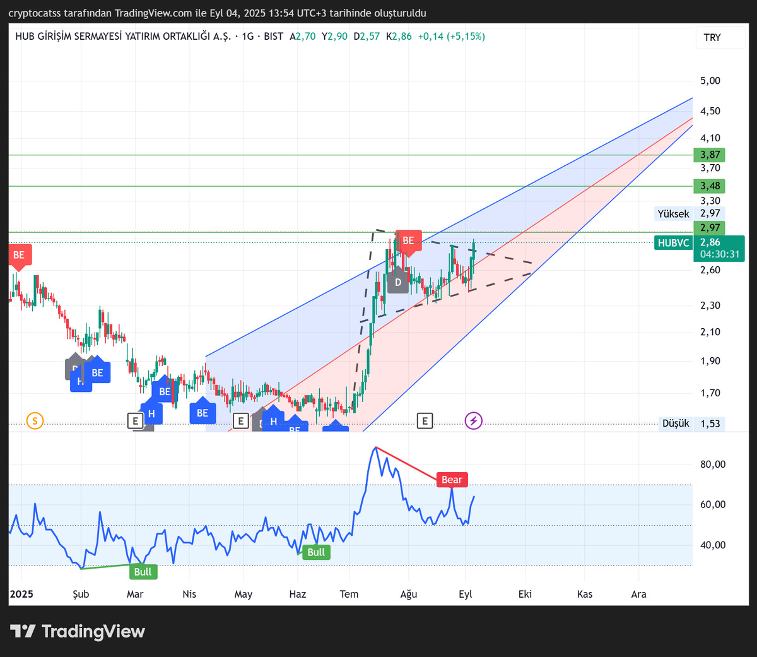The image size is (757, 657).
Task: Click the green Bull label near June
Action: tap(316, 552)
